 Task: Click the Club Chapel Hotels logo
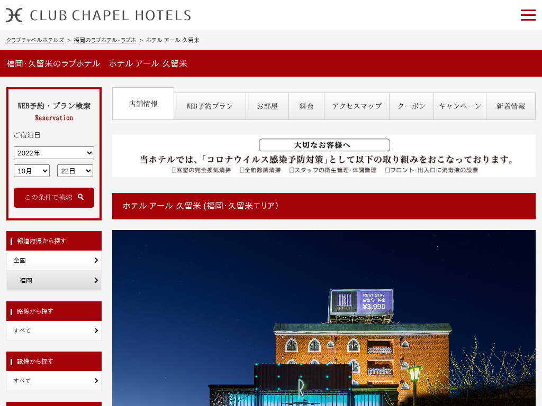[x=98, y=15]
